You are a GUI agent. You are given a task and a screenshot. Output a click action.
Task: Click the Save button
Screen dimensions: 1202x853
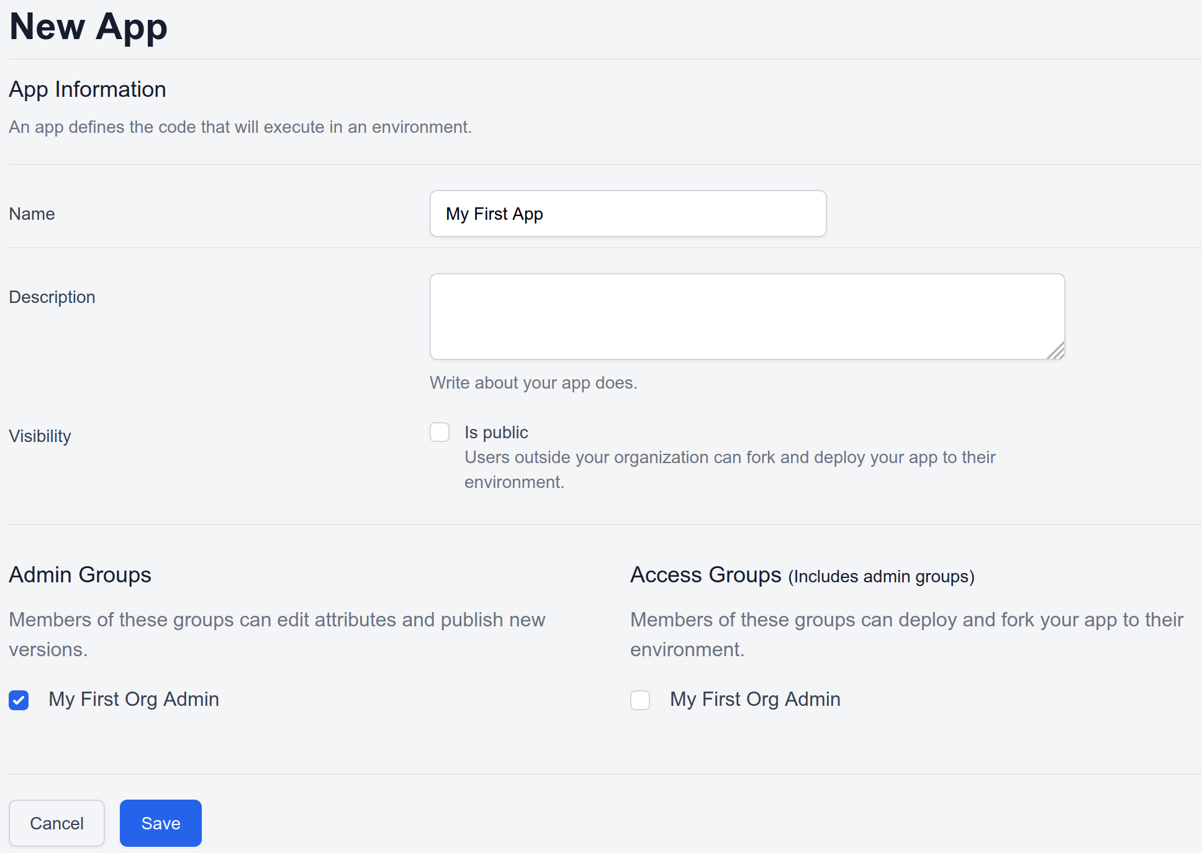click(x=161, y=823)
